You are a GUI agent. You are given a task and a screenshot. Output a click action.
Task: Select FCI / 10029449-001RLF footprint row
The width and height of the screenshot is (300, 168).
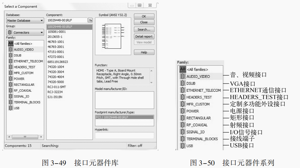tap(124, 117)
